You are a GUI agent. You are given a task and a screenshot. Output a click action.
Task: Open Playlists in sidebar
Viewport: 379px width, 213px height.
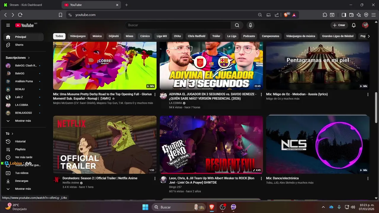click(x=23, y=149)
